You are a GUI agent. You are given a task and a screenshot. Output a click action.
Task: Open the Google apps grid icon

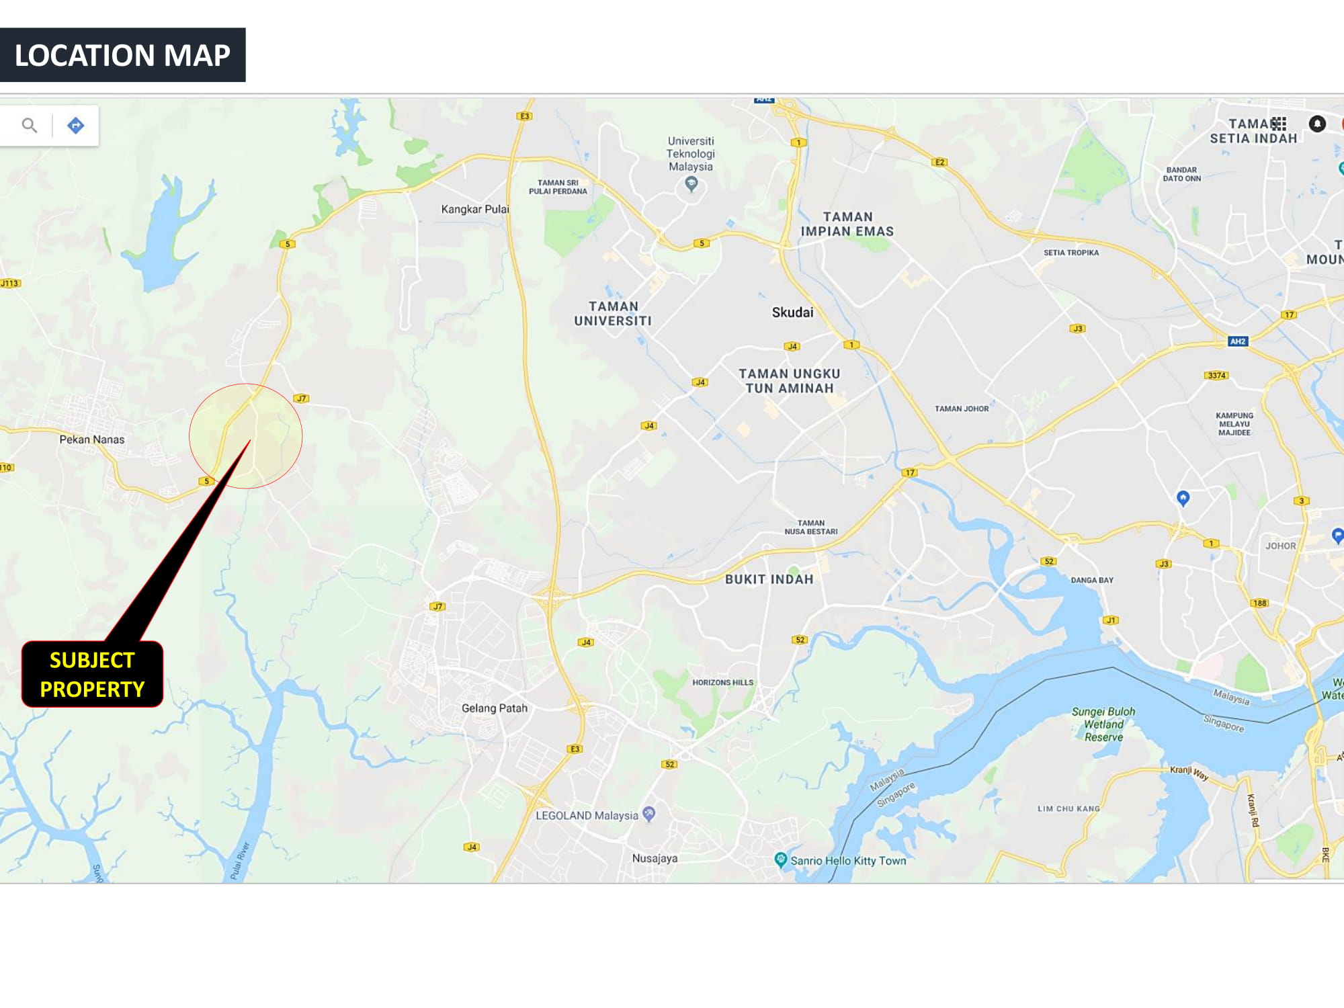(1279, 124)
